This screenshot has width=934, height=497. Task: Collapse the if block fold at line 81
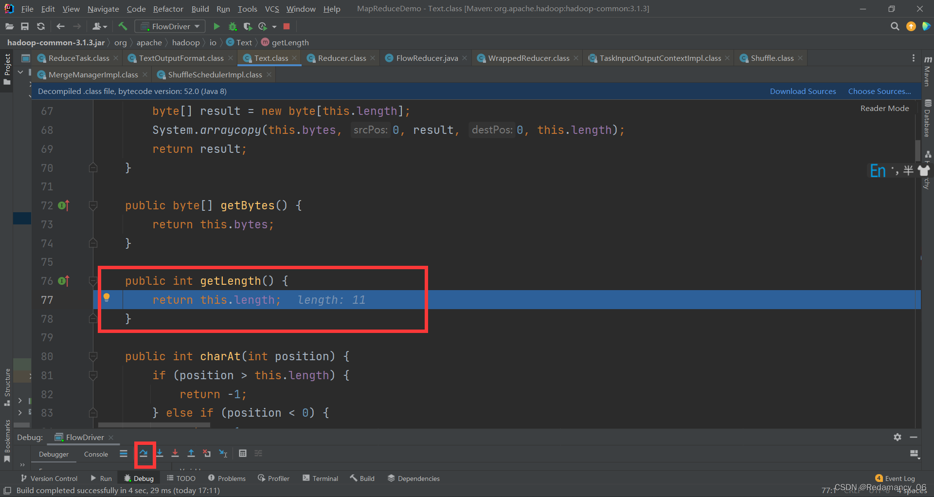93,375
